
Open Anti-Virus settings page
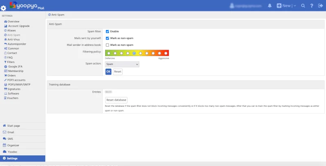click(13, 39)
